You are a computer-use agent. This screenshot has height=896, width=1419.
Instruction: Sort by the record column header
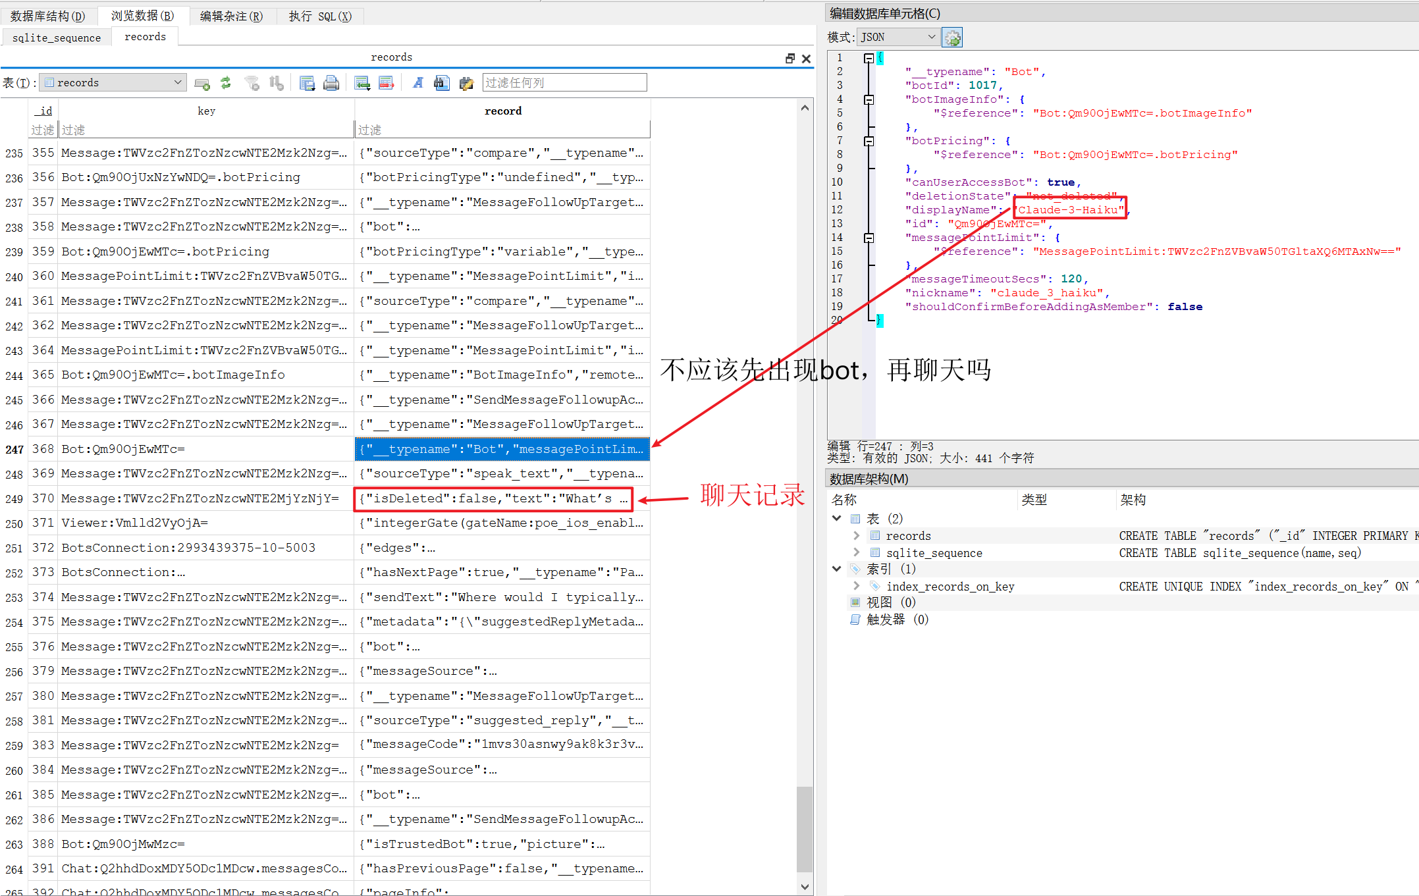click(x=502, y=111)
